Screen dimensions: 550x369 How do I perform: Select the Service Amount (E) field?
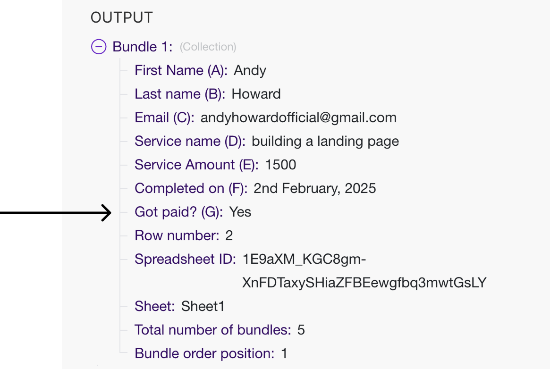click(196, 165)
